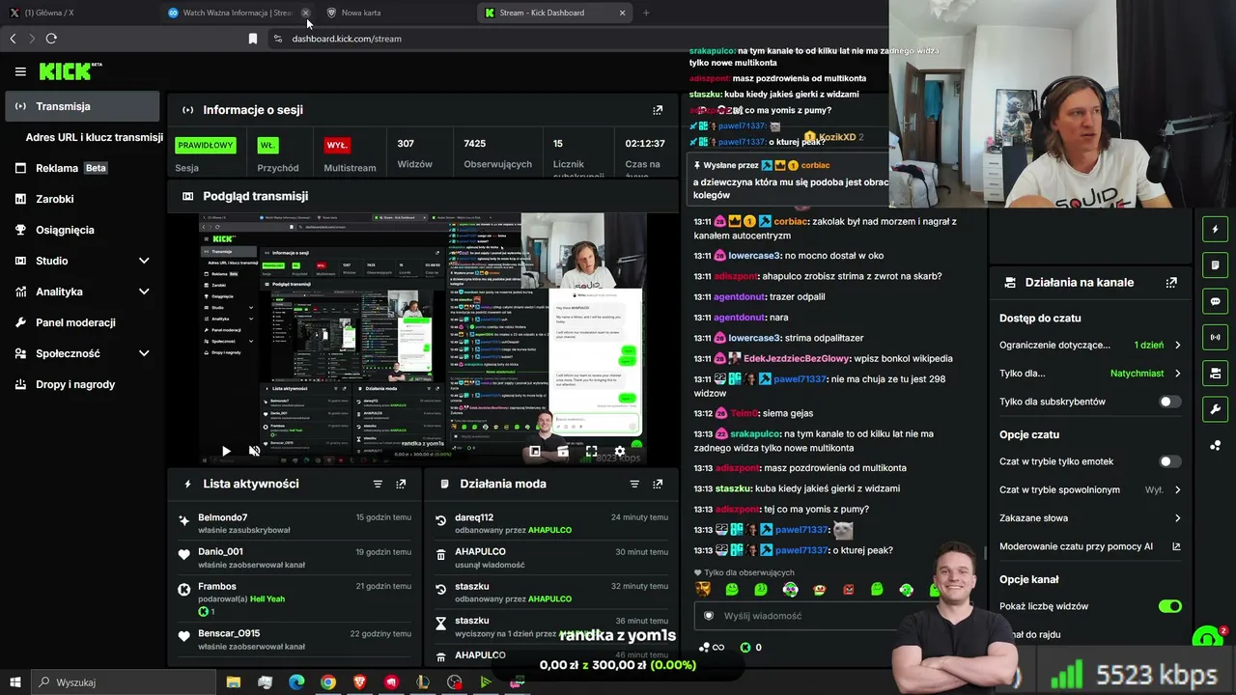Pop out the Działania moda panel

tap(658, 484)
